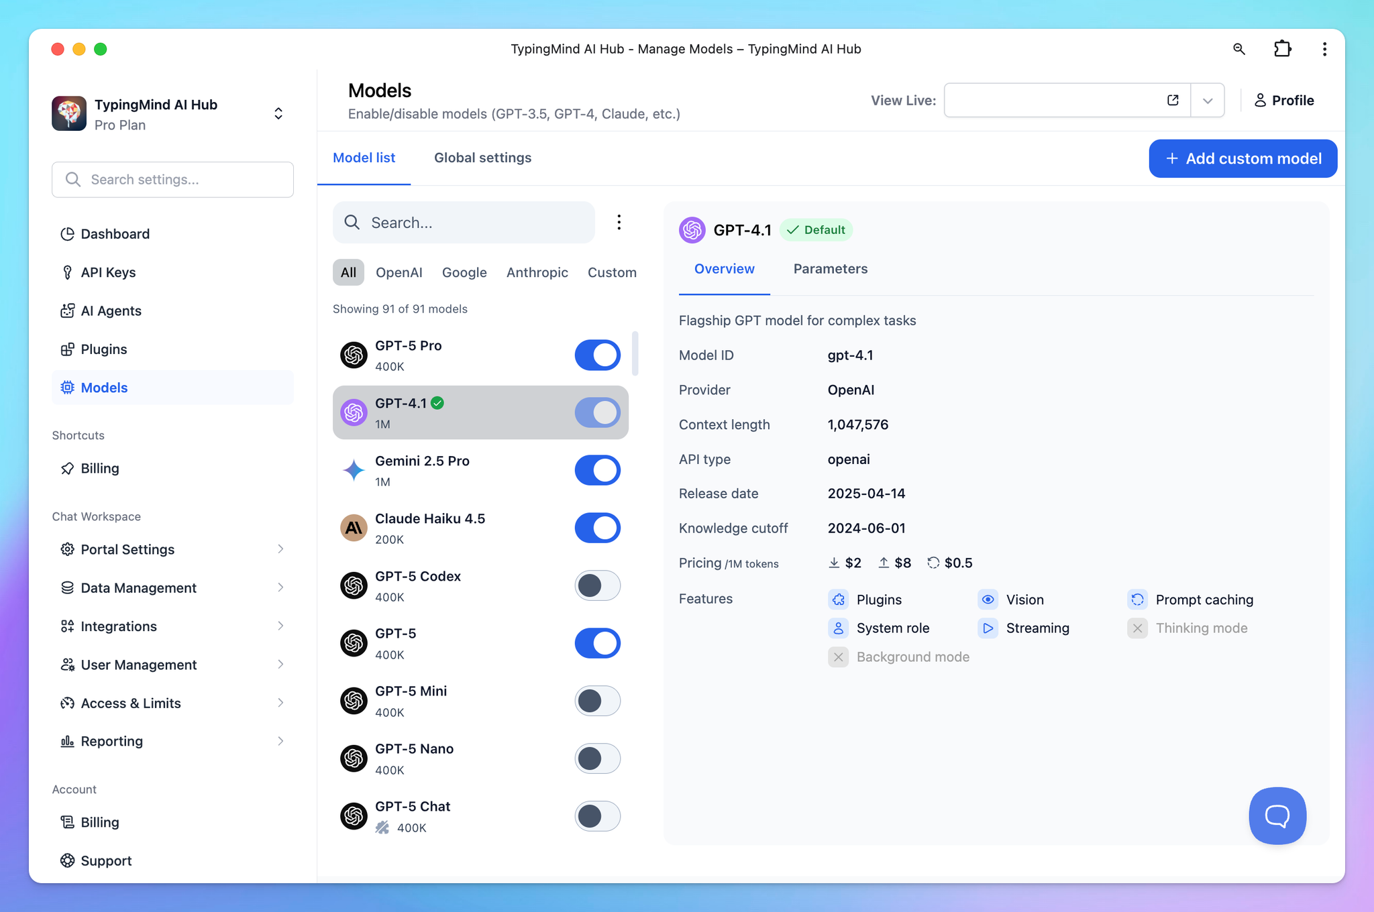Turn off the Claude Haiku 4.5 toggle
The image size is (1374, 912).
pyautogui.click(x=597, y=528)
